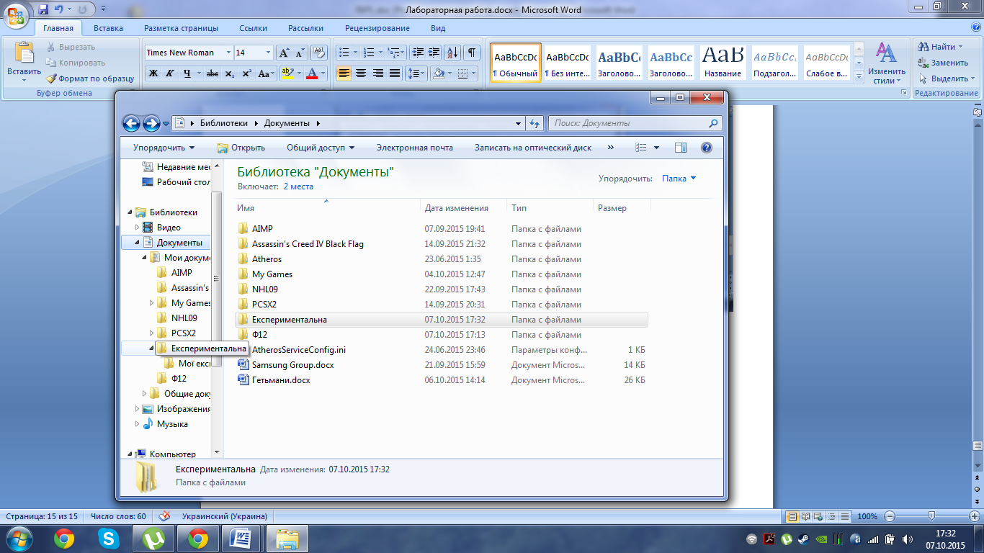This screenshot has width=984, height=553.
Task: Click the zoom slider in Word status bar
Action: [931, 516]
